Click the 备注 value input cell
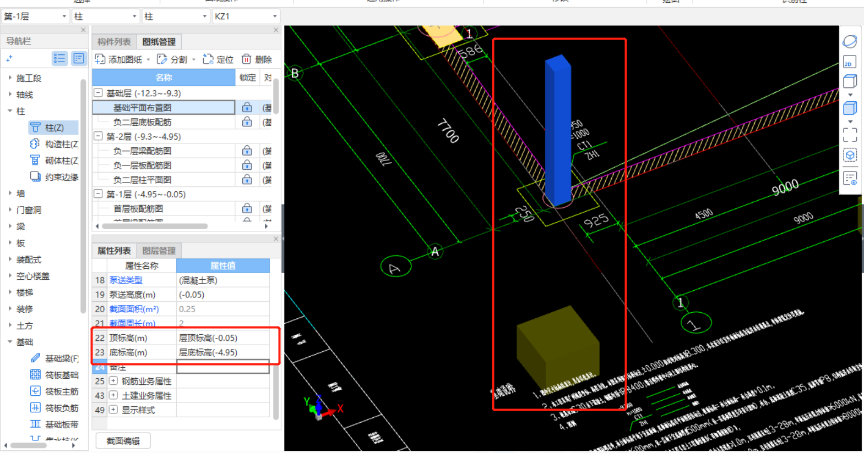This screenshot has height=453, width=864. [x=223, y=367]
